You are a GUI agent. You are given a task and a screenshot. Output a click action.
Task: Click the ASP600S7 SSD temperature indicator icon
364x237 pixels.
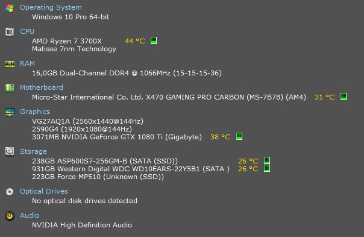(x=267, y=160)
